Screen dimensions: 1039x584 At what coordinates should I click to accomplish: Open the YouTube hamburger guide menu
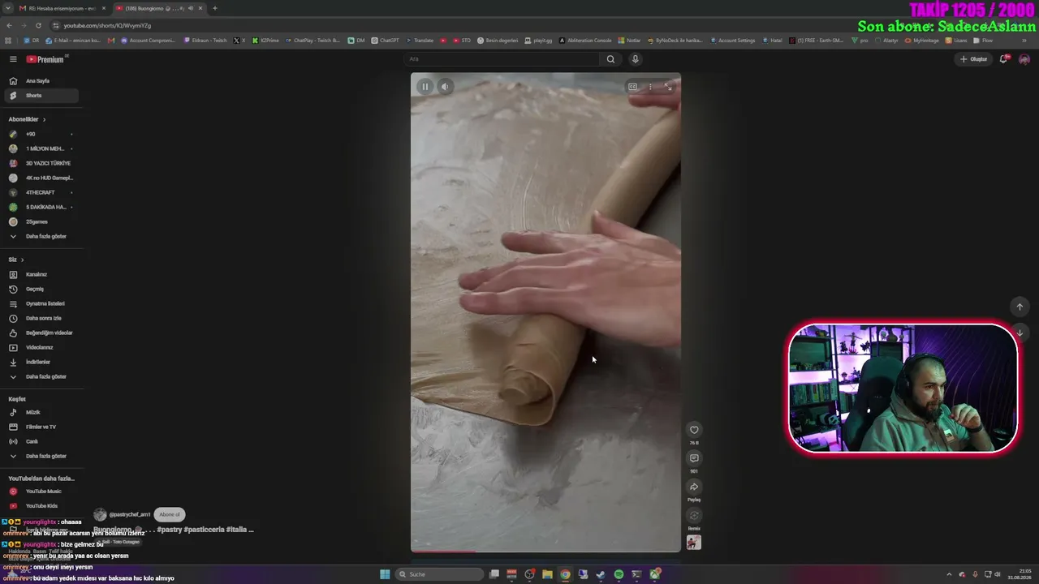click(x=13, y=59)
